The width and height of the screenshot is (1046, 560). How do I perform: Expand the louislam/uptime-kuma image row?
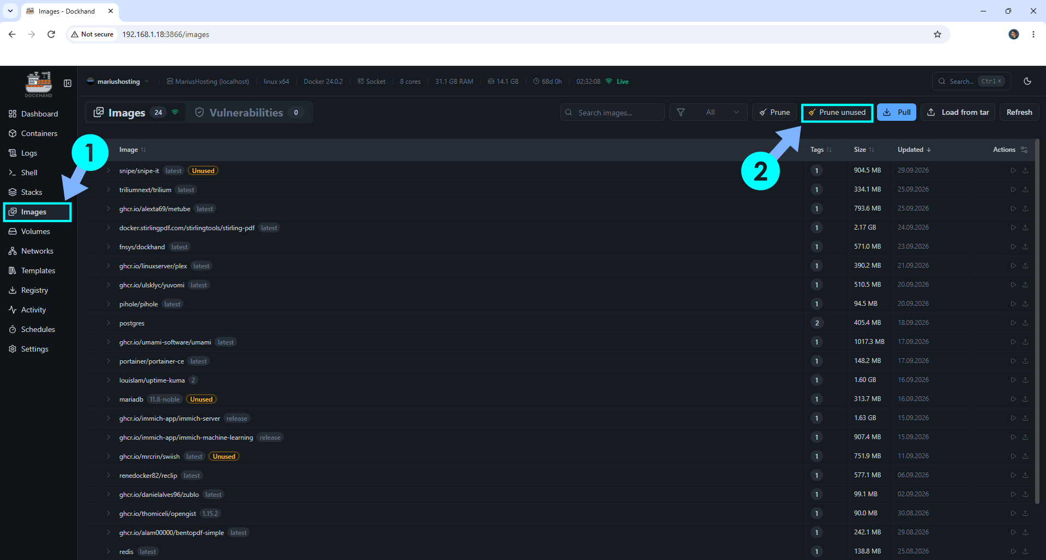(x=108, y=380)
